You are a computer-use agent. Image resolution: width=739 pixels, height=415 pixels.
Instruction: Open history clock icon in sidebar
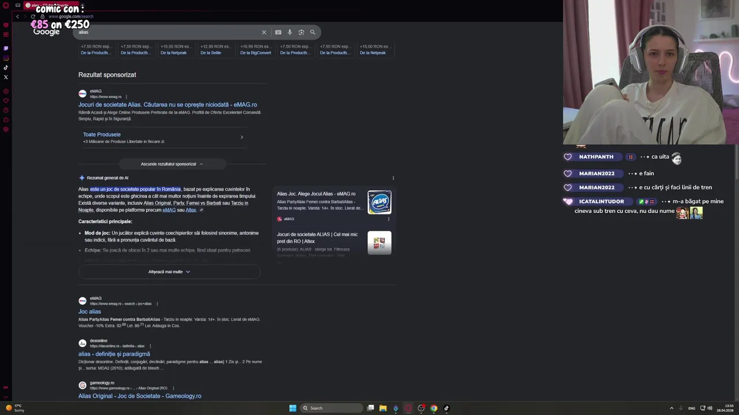click(x=6, y=110)
